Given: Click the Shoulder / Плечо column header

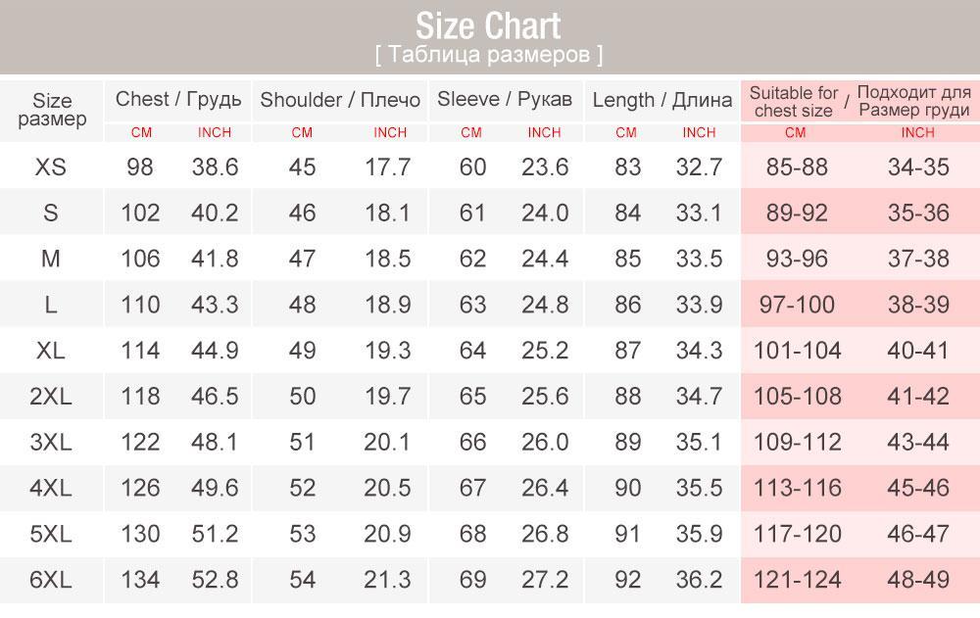Looking at the screenshot, I should (339, 100).
